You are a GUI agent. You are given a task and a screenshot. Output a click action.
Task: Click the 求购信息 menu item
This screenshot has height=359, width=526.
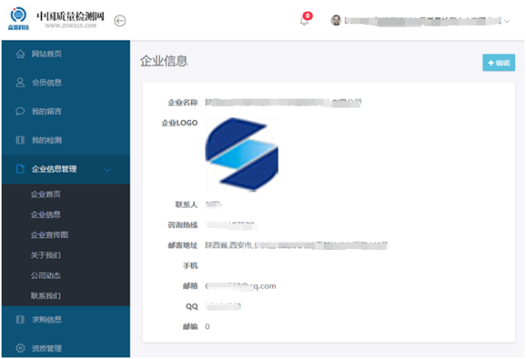pos(47,319)
